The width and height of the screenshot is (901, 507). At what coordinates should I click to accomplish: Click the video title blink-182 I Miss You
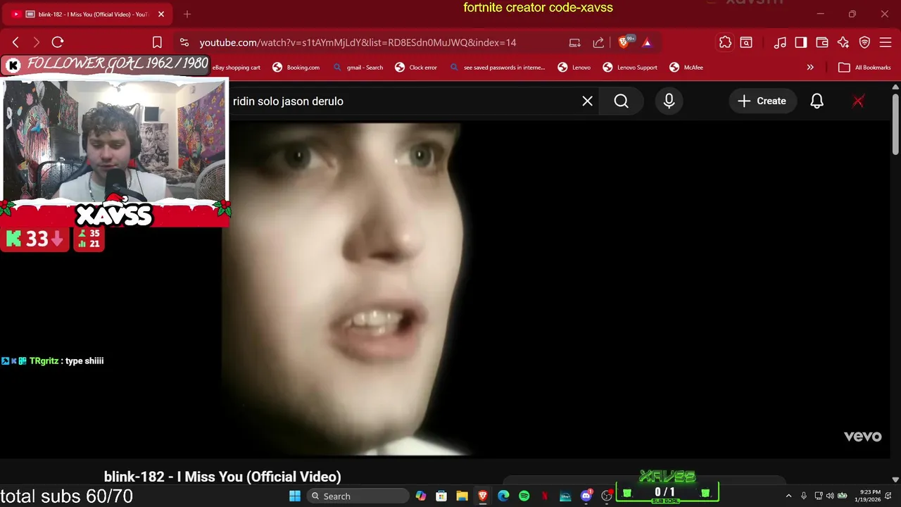coord(222,477)
